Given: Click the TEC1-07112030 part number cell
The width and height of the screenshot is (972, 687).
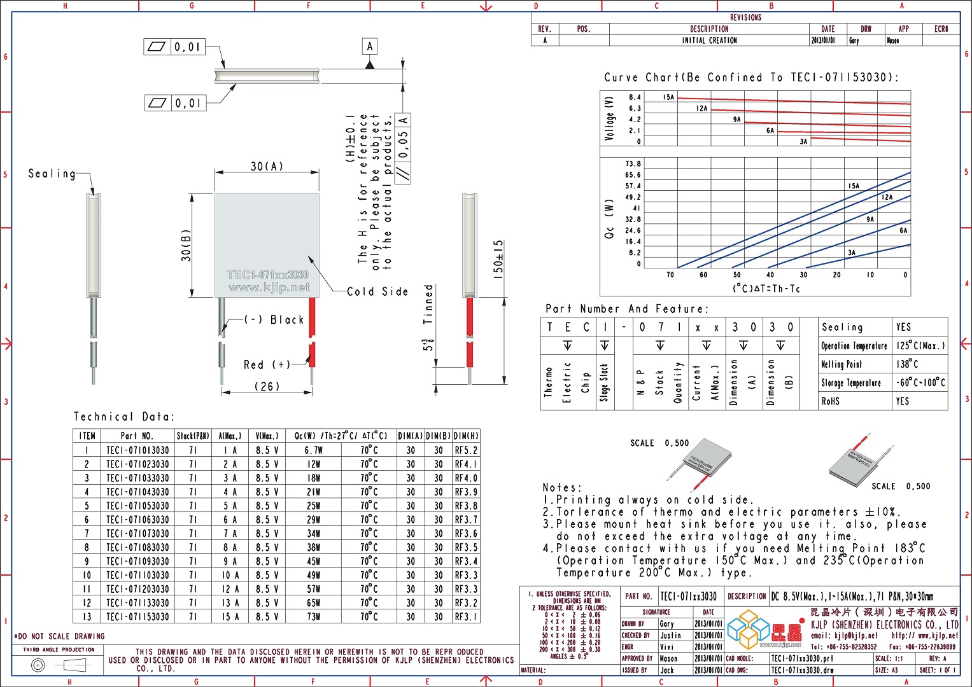Looking at the screenshot, I should click(x=137, y=589).
